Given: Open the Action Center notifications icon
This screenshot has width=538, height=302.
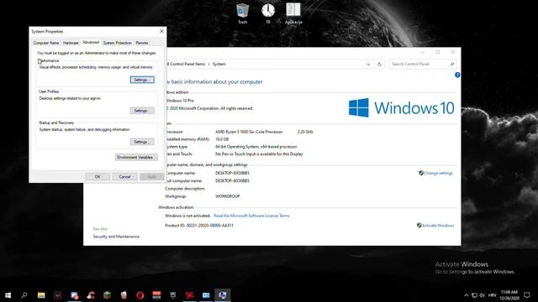Looking at the screenshot, I should point(527,295).
